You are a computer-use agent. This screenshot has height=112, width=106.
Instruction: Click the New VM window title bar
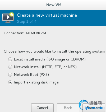53,5
